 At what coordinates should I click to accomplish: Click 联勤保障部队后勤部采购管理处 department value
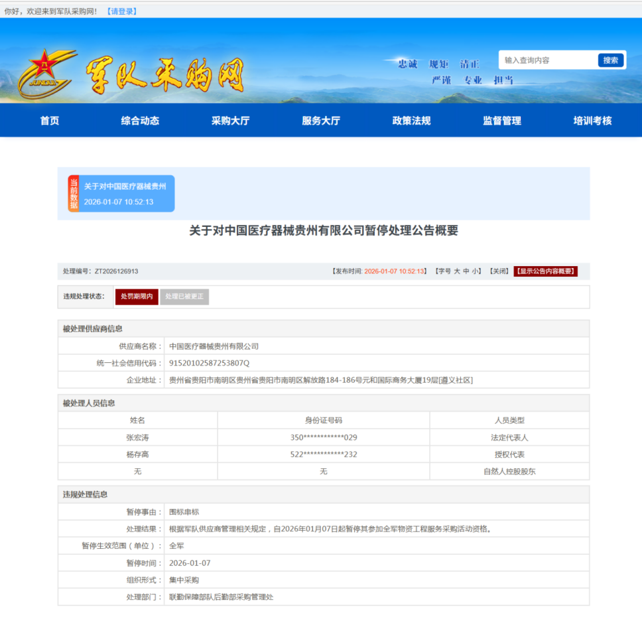(x=221, y=597)
